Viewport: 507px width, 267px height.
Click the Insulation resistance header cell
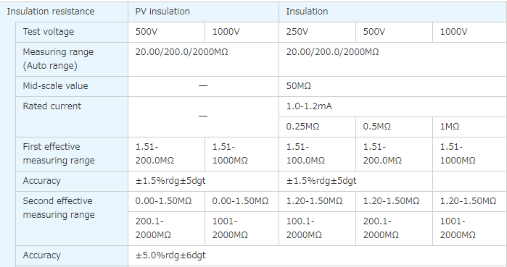tap(64, 12)
